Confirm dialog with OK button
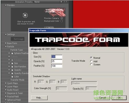 point(119,98)
